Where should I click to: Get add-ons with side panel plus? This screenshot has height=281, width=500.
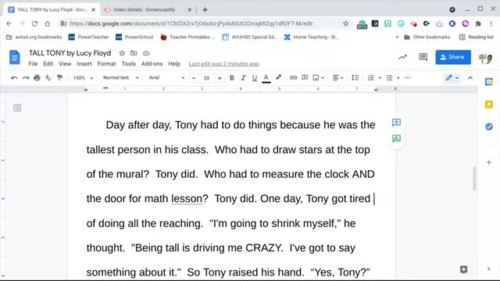tap(489, 162)
